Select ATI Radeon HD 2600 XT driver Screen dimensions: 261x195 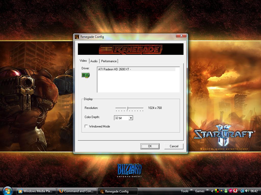coord(136,69)
